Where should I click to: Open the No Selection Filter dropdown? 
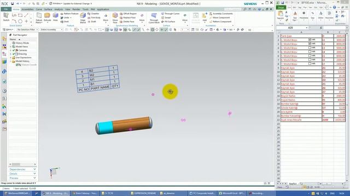point(27,29)
